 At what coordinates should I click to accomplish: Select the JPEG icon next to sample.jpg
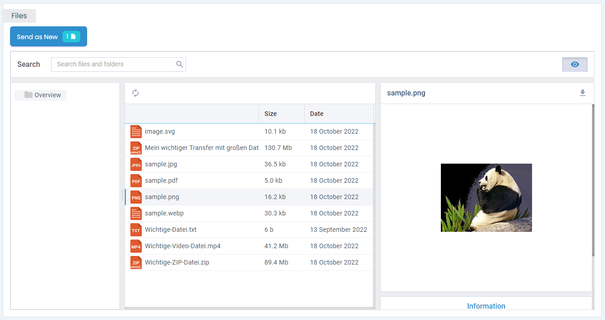(x=136, y=164)
